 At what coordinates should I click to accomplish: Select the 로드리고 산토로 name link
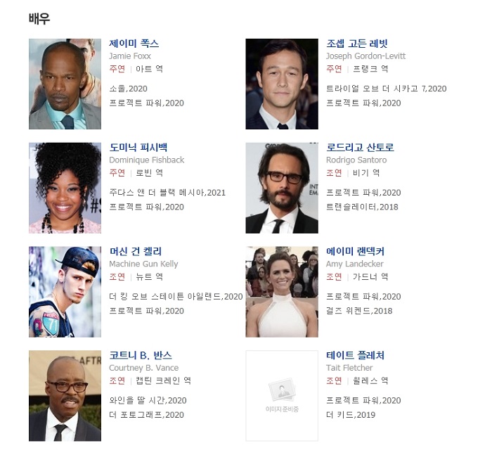tap(360, 147)
